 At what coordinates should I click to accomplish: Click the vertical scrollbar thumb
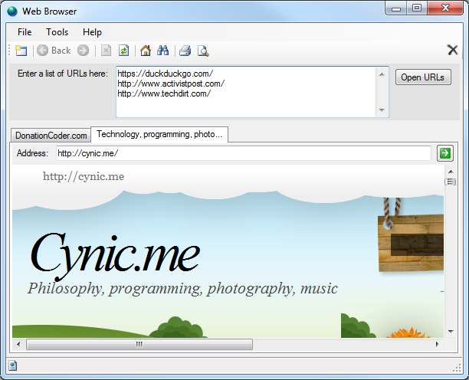tap(451, 182)
